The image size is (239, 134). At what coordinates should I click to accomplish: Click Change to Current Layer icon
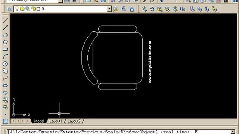click(152, 9)
